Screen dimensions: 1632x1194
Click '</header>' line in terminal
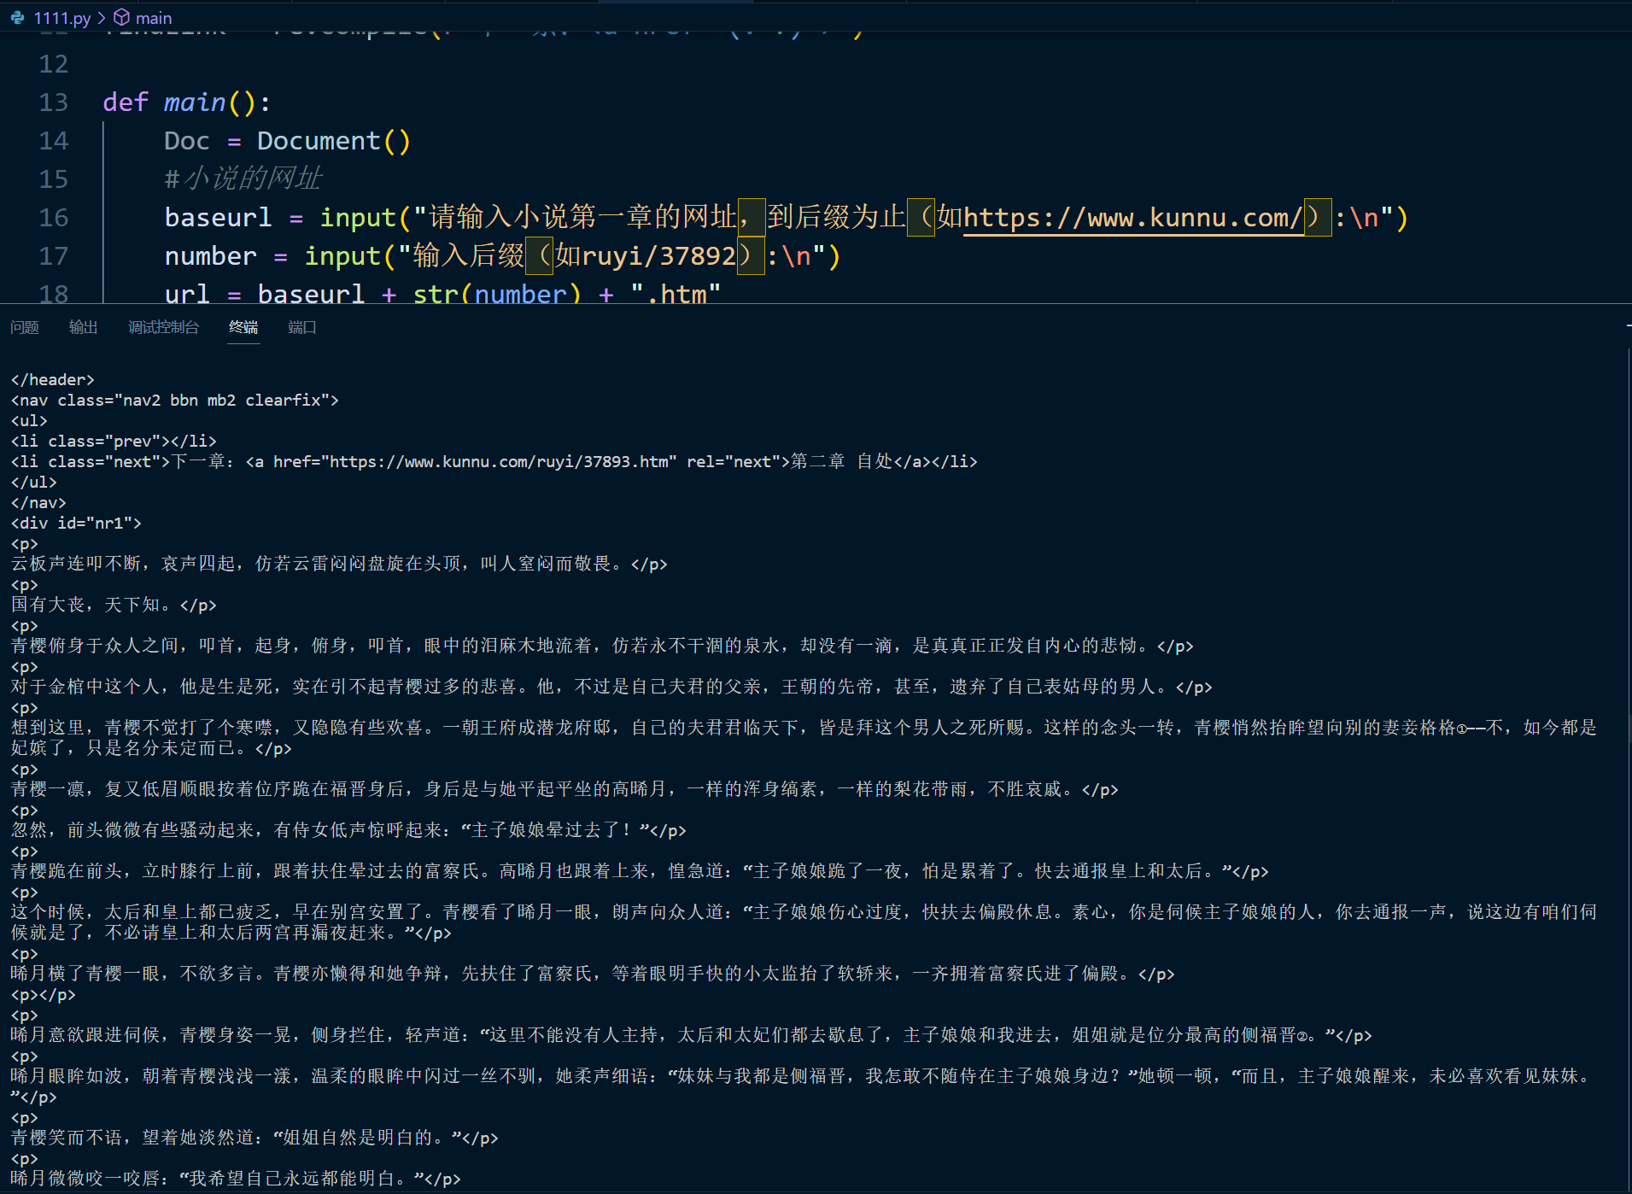pyautogui.click(x=53, y=379)
